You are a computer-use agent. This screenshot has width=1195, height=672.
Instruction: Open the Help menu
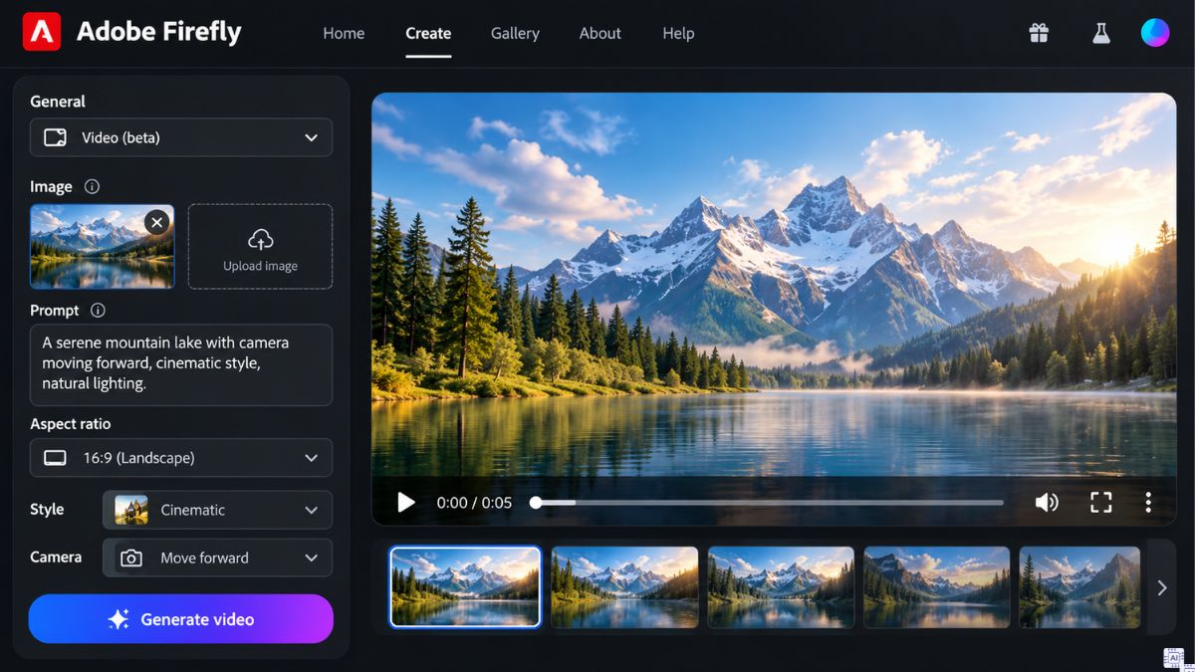coord(678,33)
